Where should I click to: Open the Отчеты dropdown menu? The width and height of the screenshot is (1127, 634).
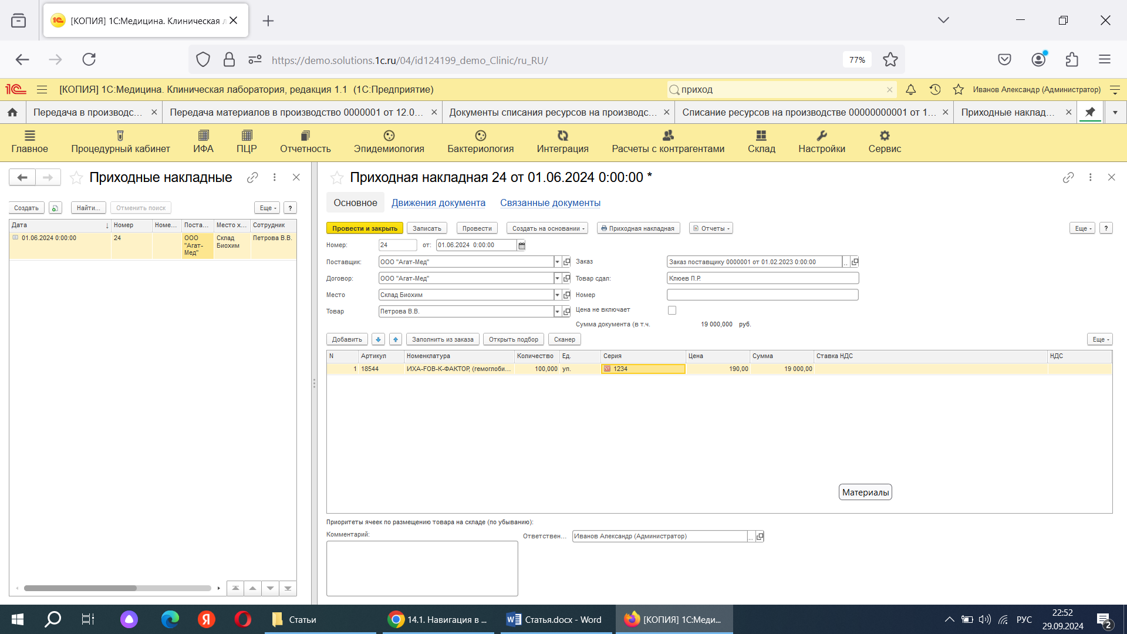[711, 228]
